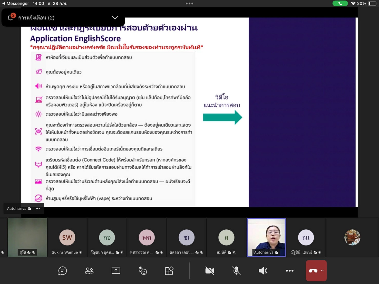Image resolution: width=379 pixels, height=284 pixels.
Task: Return to Messenger via the back link
Action: pyautogui.click(x=15, y=4)
